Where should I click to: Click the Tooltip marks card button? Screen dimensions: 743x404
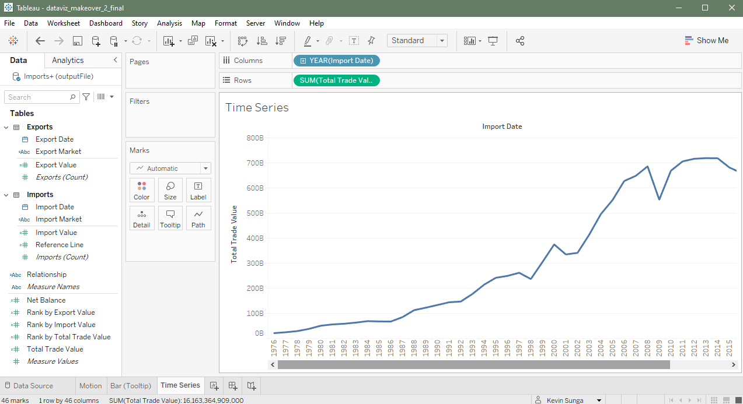click(170, 218)
